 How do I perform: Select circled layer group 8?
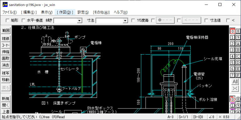[x=238, y=99]
